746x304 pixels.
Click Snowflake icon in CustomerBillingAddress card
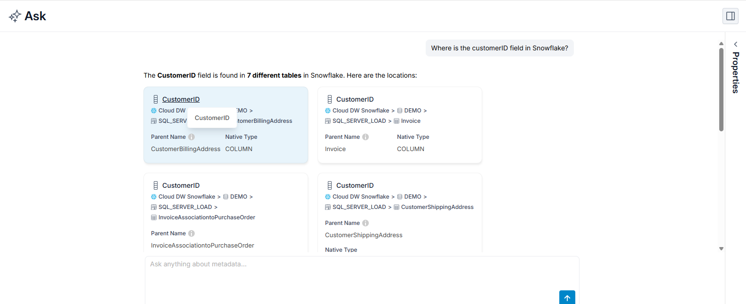pyautogui.click(x=154, y=111)
